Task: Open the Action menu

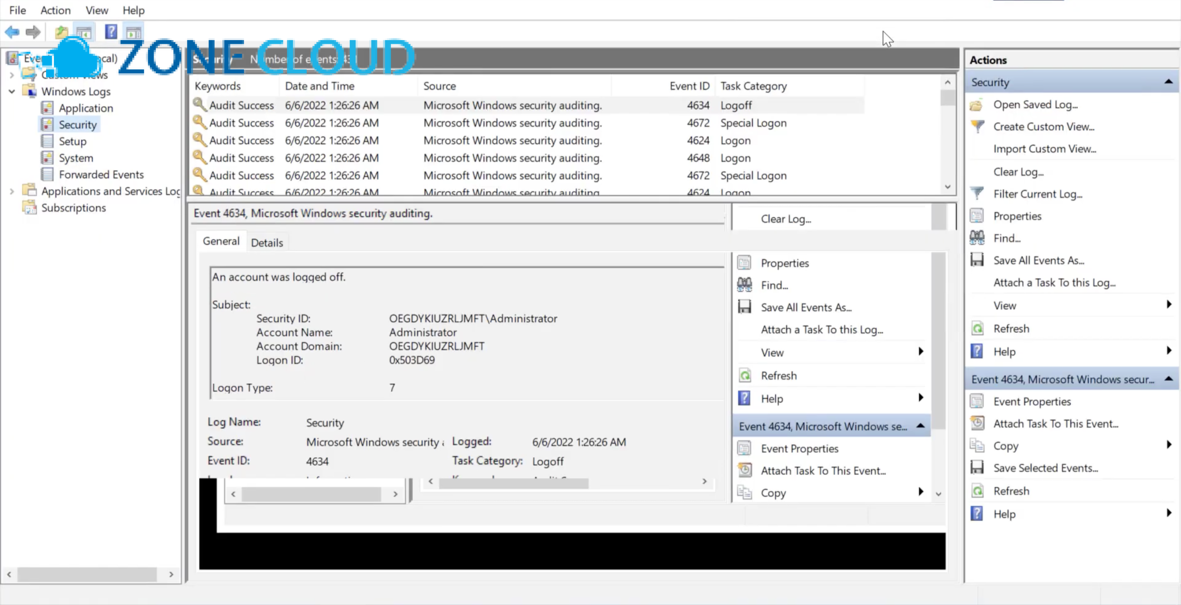Action: (x=55, y=10)
